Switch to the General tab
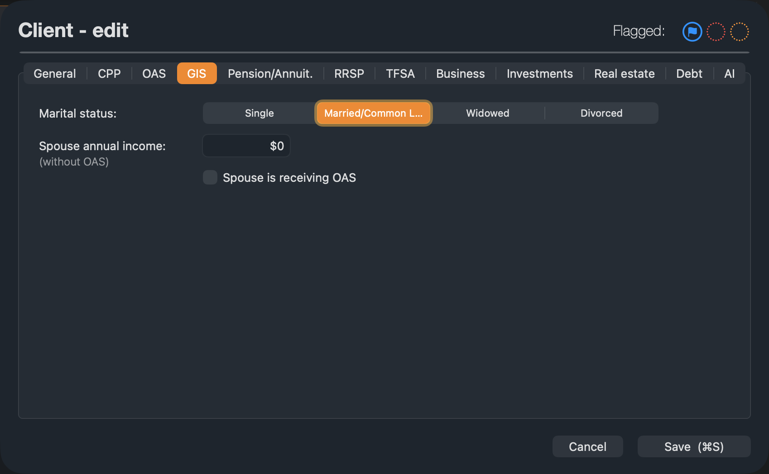The height and width of the screenshot is (474, 769). [55, 74]
